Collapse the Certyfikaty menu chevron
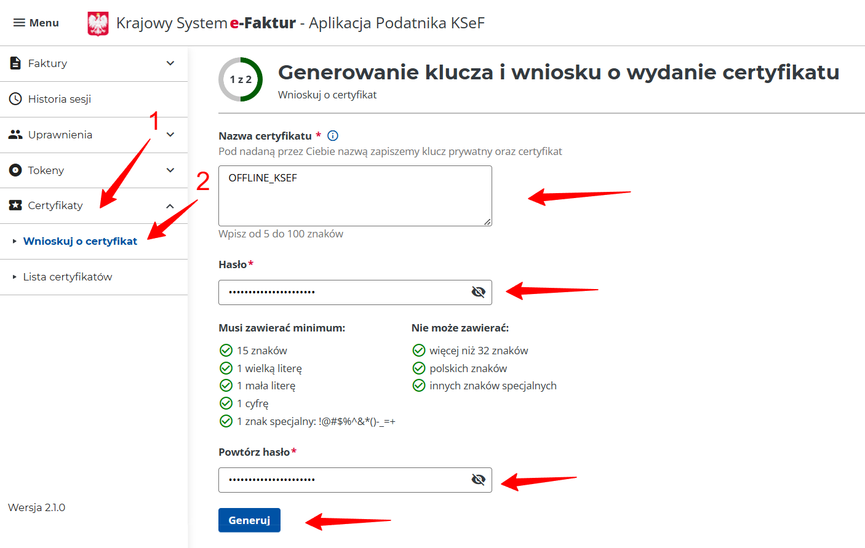 pos(170,206)
